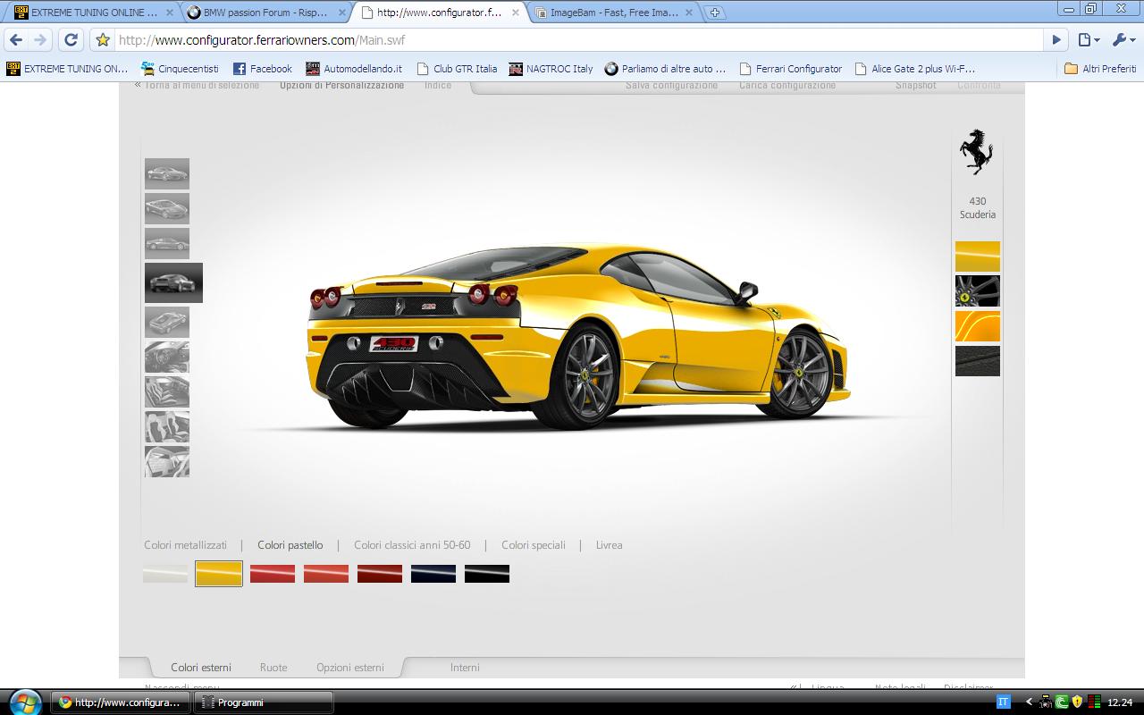The width and height of the screenshot is (1144, 715).
Task: Choose the white paint swatch
Action: coord(165,574)
